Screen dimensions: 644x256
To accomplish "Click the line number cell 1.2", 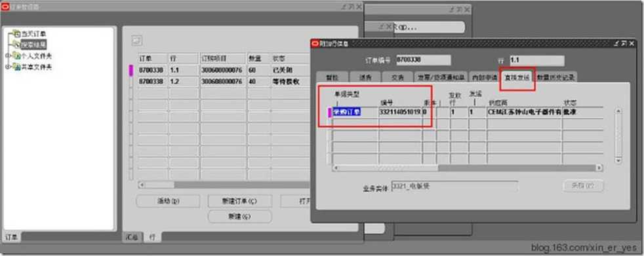I will pos(183,82).
